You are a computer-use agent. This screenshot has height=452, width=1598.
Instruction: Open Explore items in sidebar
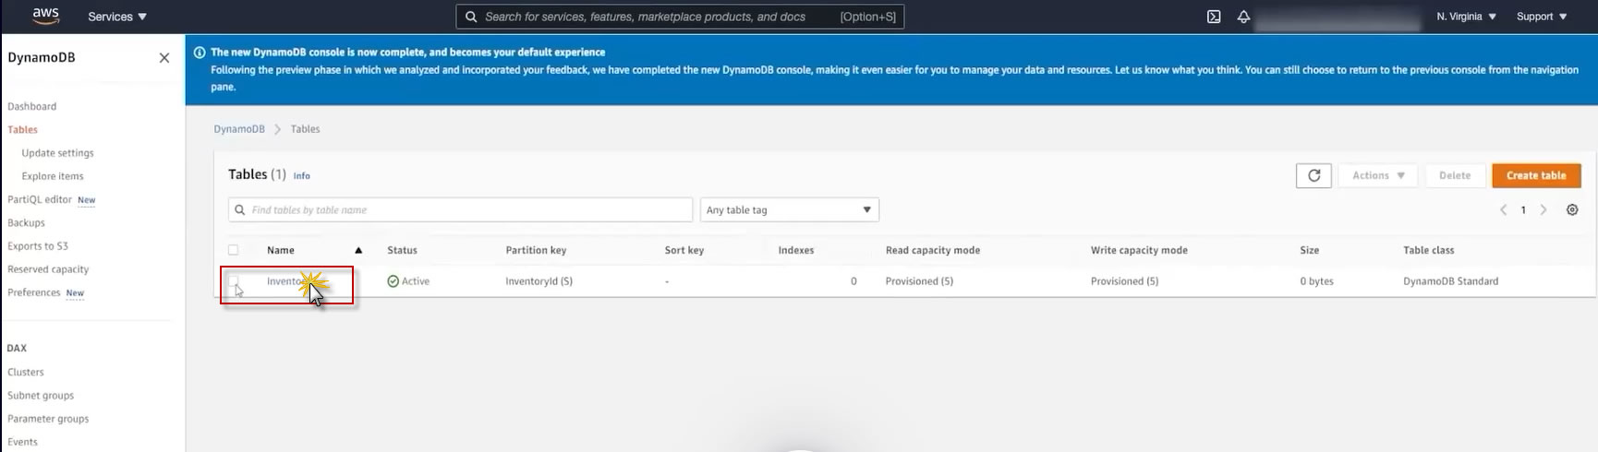[x=53, y=176]
